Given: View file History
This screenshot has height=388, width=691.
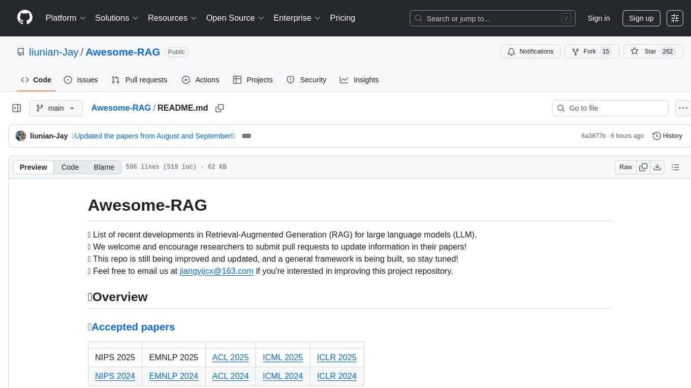Looking at the screenshot, I should click(x=667, y=136).
